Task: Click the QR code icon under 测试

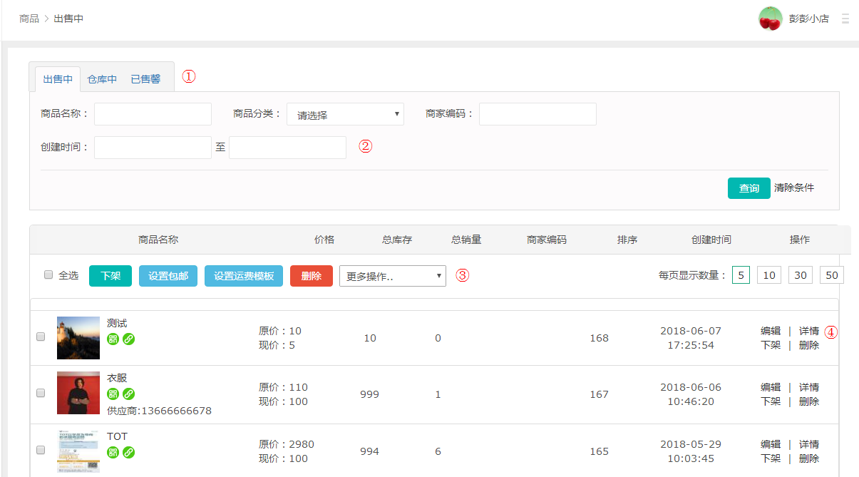Action: [113, 339]
